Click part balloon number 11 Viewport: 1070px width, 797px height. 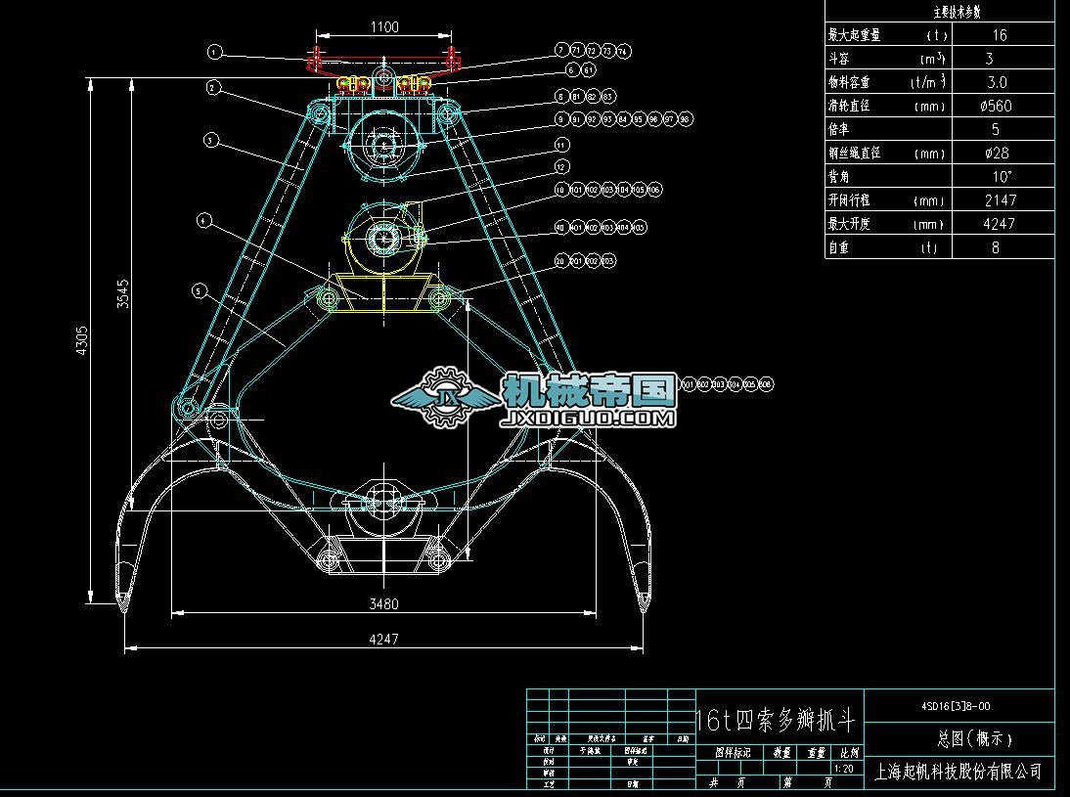pyautogui.click(x=560, y=144)
